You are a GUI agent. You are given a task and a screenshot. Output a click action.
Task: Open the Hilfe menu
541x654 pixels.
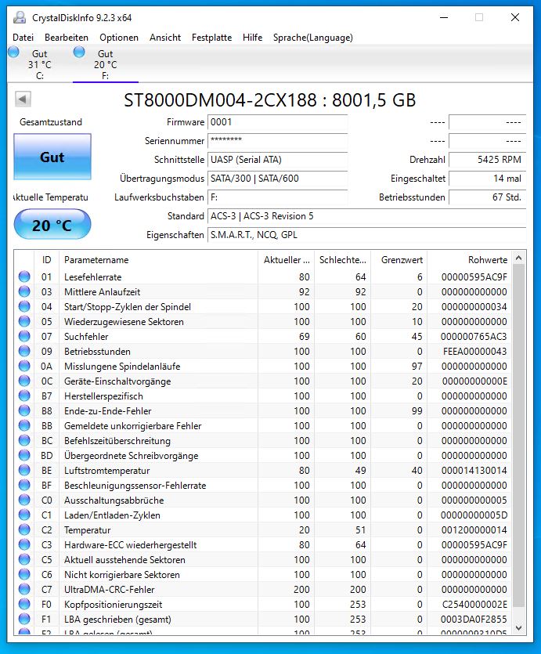point(253,38)
